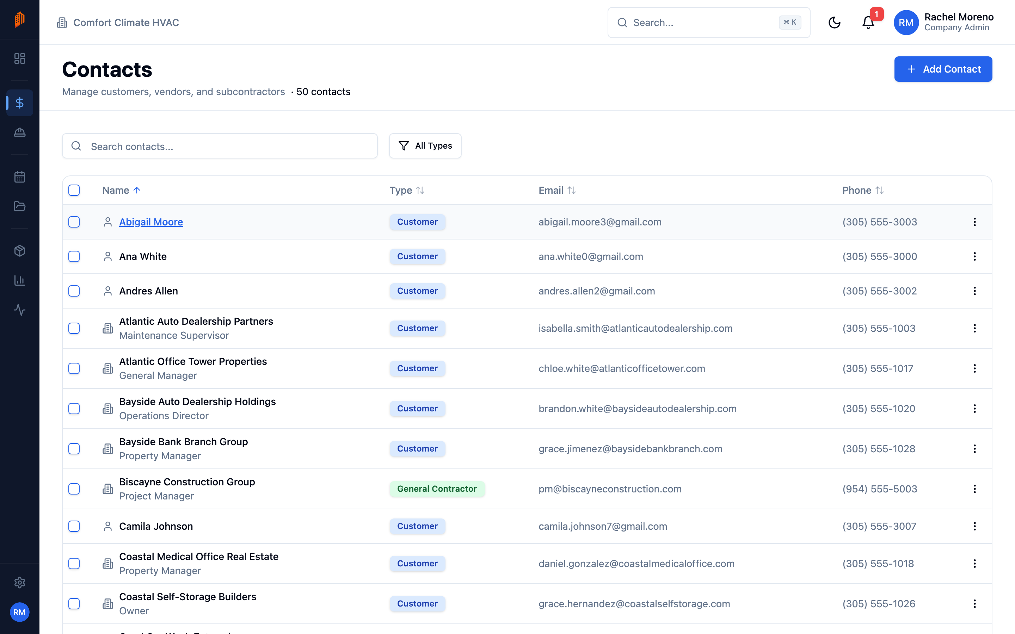The height and width of the screenshot is (634, 1015).
Task: Click email abigail.moore3@gmail.com
Action: tap(600, 222)
